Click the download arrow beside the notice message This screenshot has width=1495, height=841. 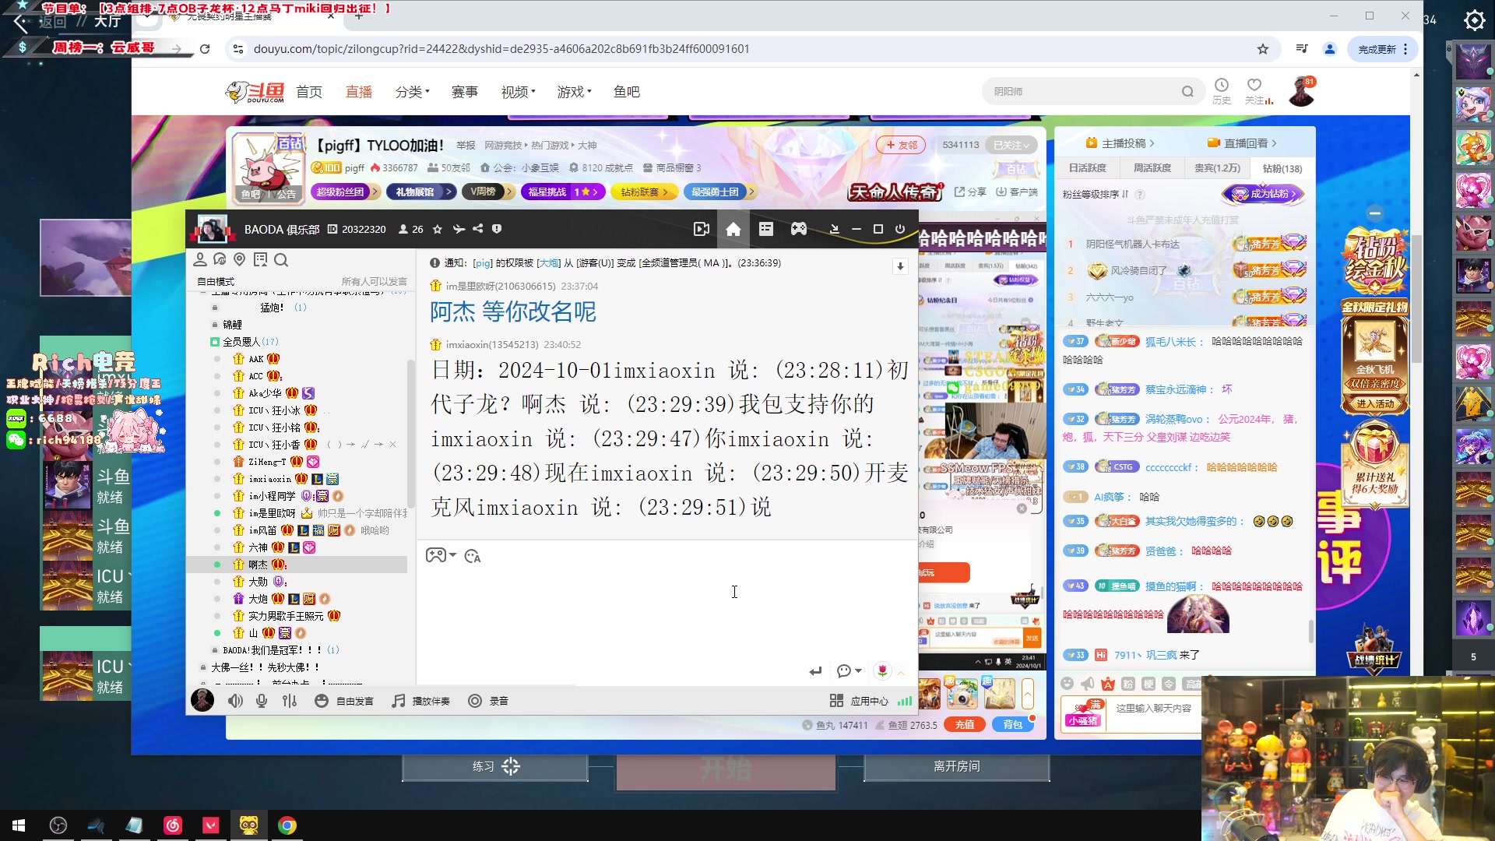(900, 266)
